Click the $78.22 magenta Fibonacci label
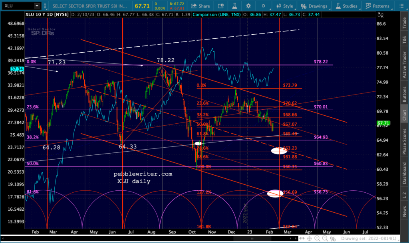This screenshot has width=409, height=243. (321, 62)
